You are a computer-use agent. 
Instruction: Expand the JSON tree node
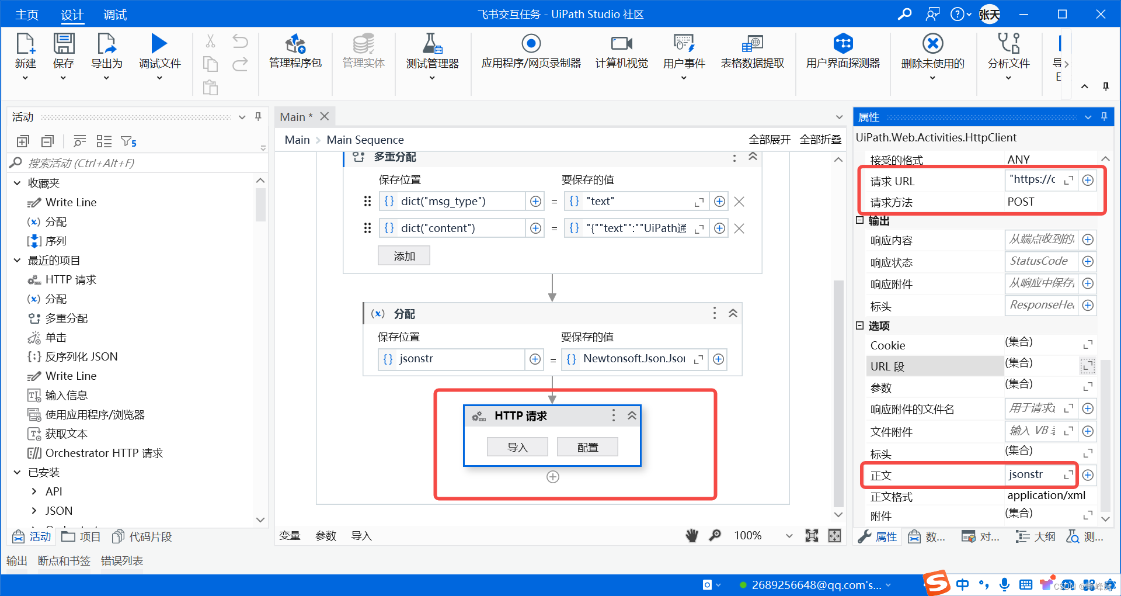(34, 511)
